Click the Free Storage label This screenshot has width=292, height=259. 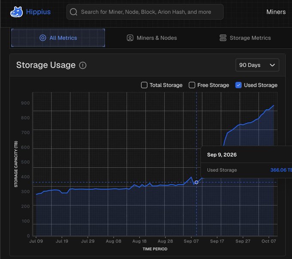click(213, 85)
